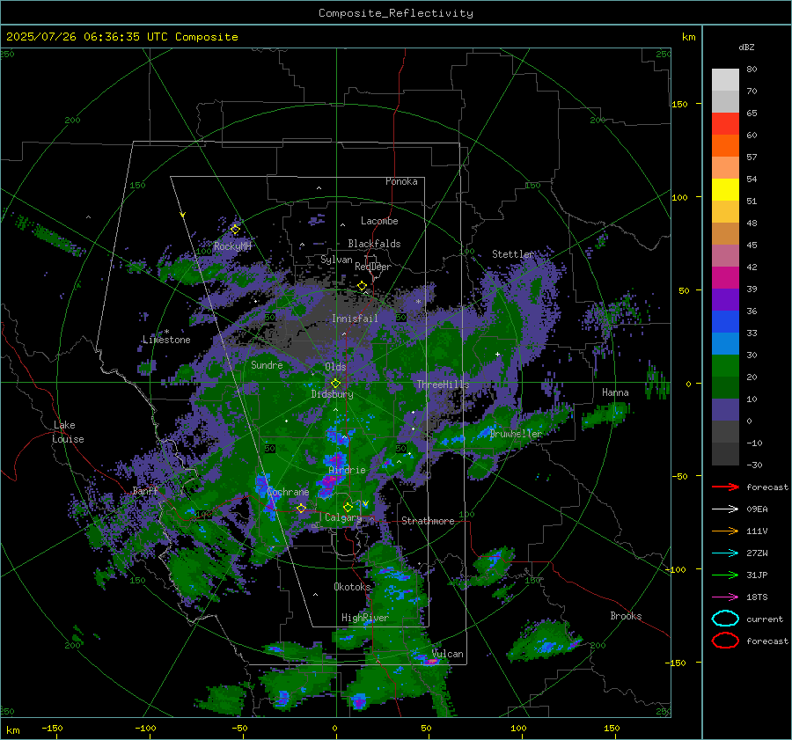Click the 57 dBZ scale label
Screen dimensions: 792x740
coord(752,158)
